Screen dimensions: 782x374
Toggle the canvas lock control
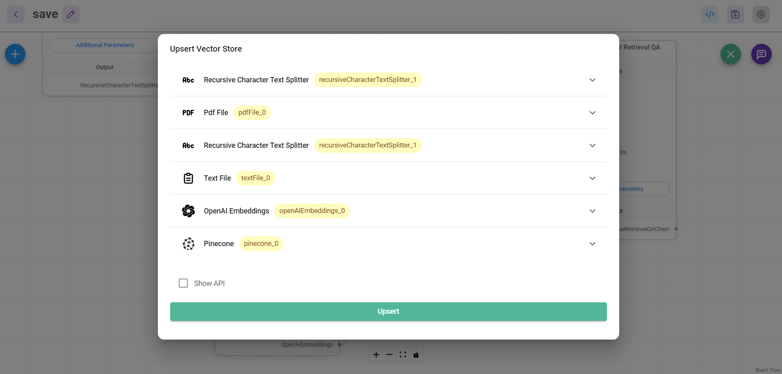[416, 355]
